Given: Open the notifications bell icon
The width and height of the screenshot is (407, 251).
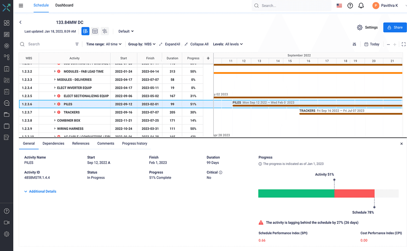Looking at the screenshot, I should tap(361, 5).
